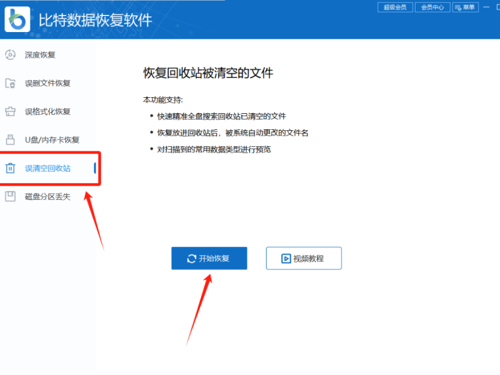
Task: Open the 超级会员 upgrade page
Action: (x=395, y=7)
